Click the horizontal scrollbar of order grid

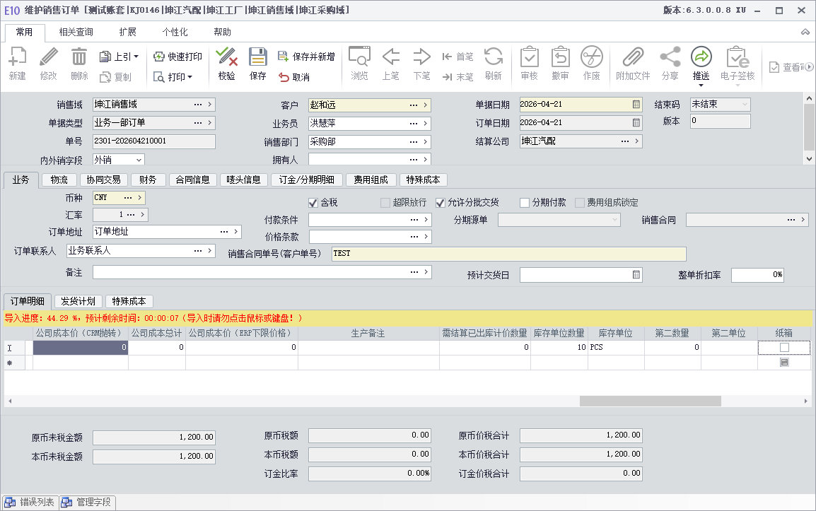tap(650, 401)
